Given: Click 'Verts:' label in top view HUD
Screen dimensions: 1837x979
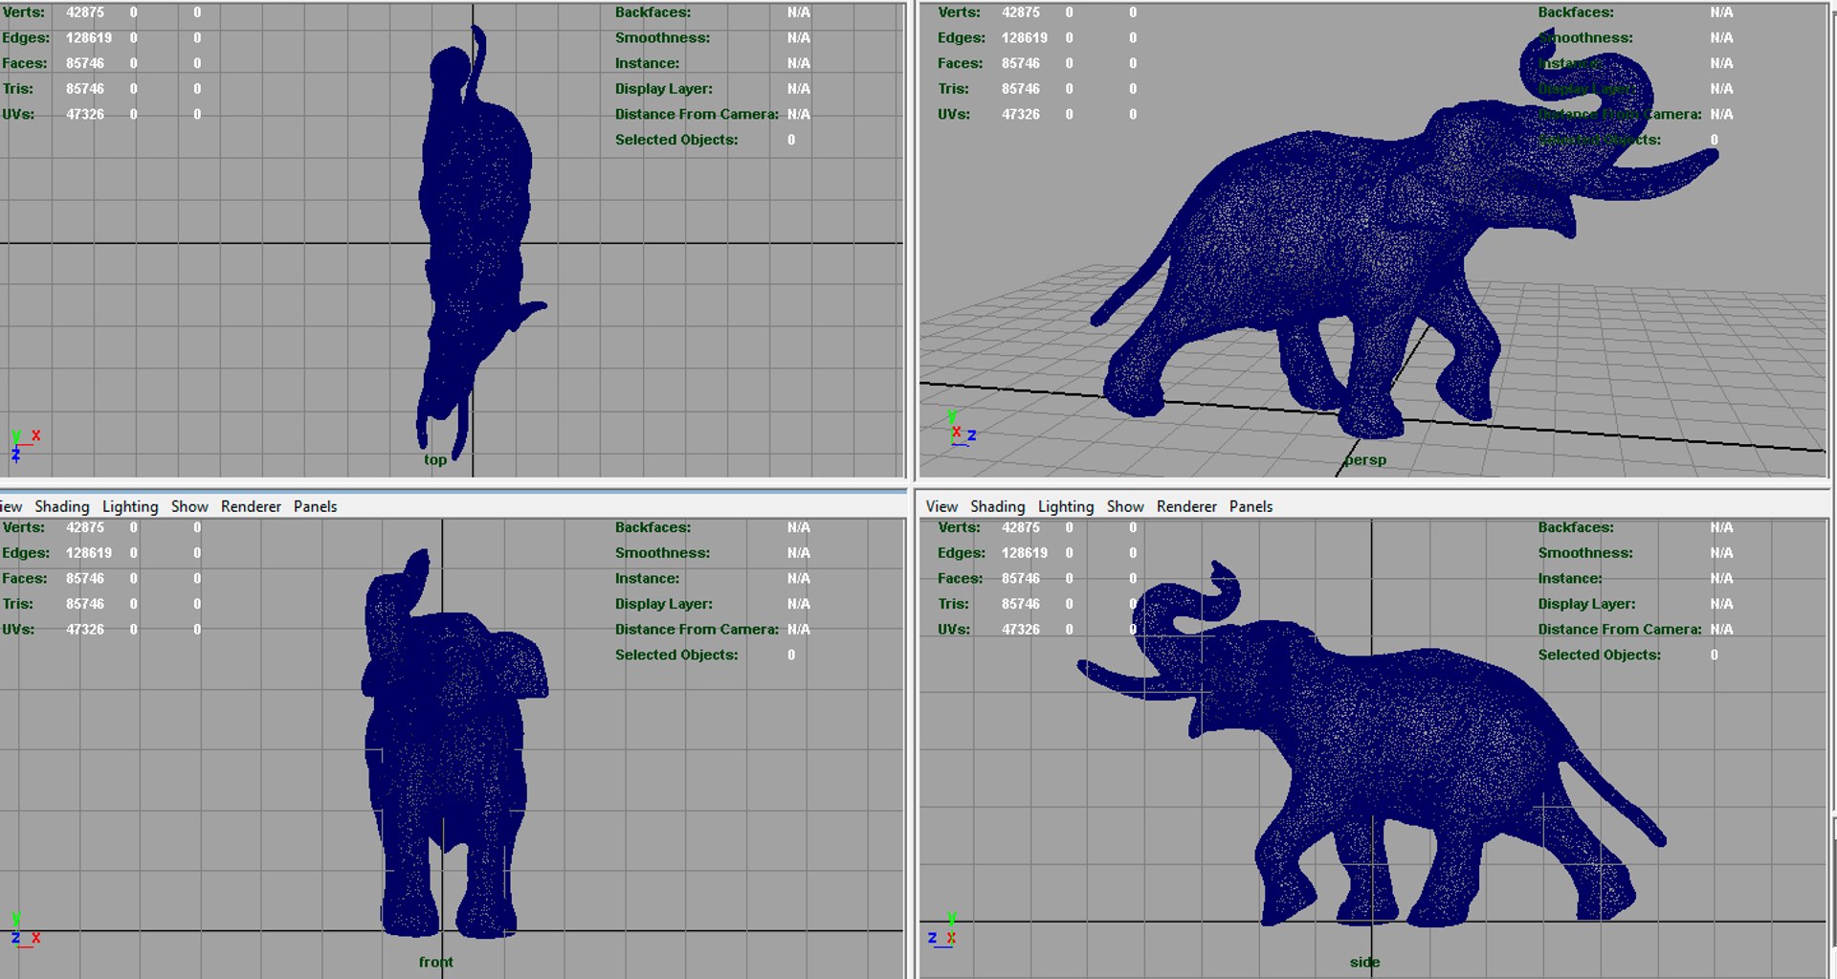Looking at the screenshot, I should click(x=23, y=12).
